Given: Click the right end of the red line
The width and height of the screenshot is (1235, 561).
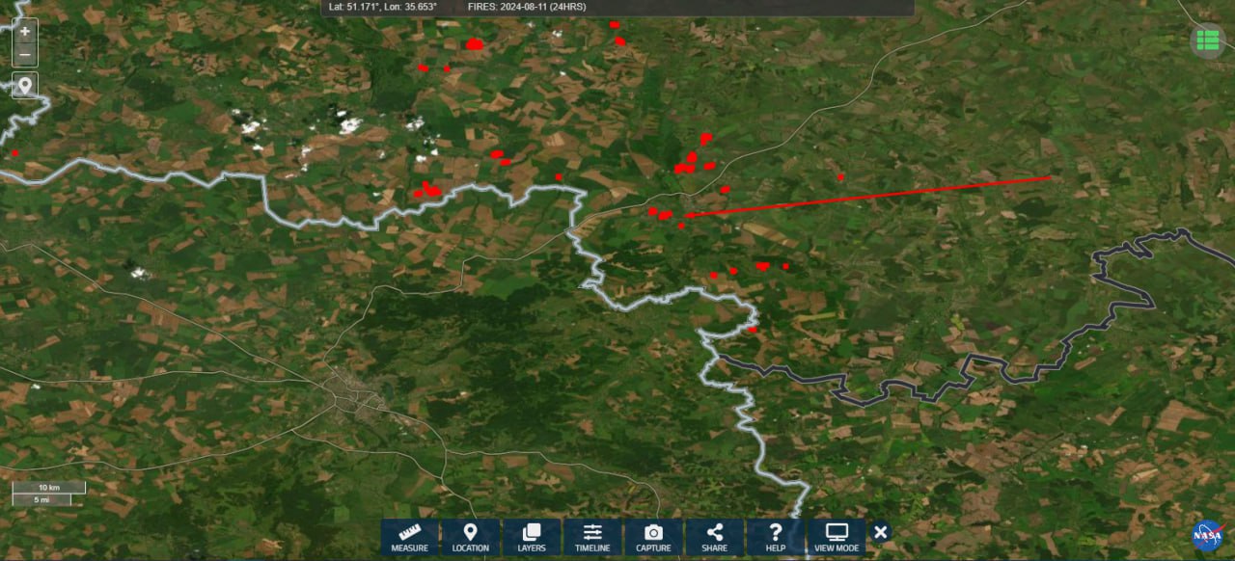Looking at the screenshot, I should [x=1050, y=177].
